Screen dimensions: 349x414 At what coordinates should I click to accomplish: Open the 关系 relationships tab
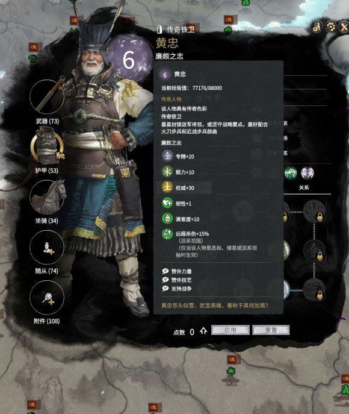pos(304,187)
